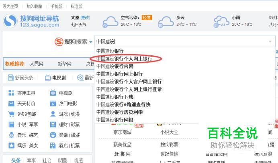Click the 9块9包邮 shopping cart icon
This screenshot has height=163, width=278.
click(11, 114)
